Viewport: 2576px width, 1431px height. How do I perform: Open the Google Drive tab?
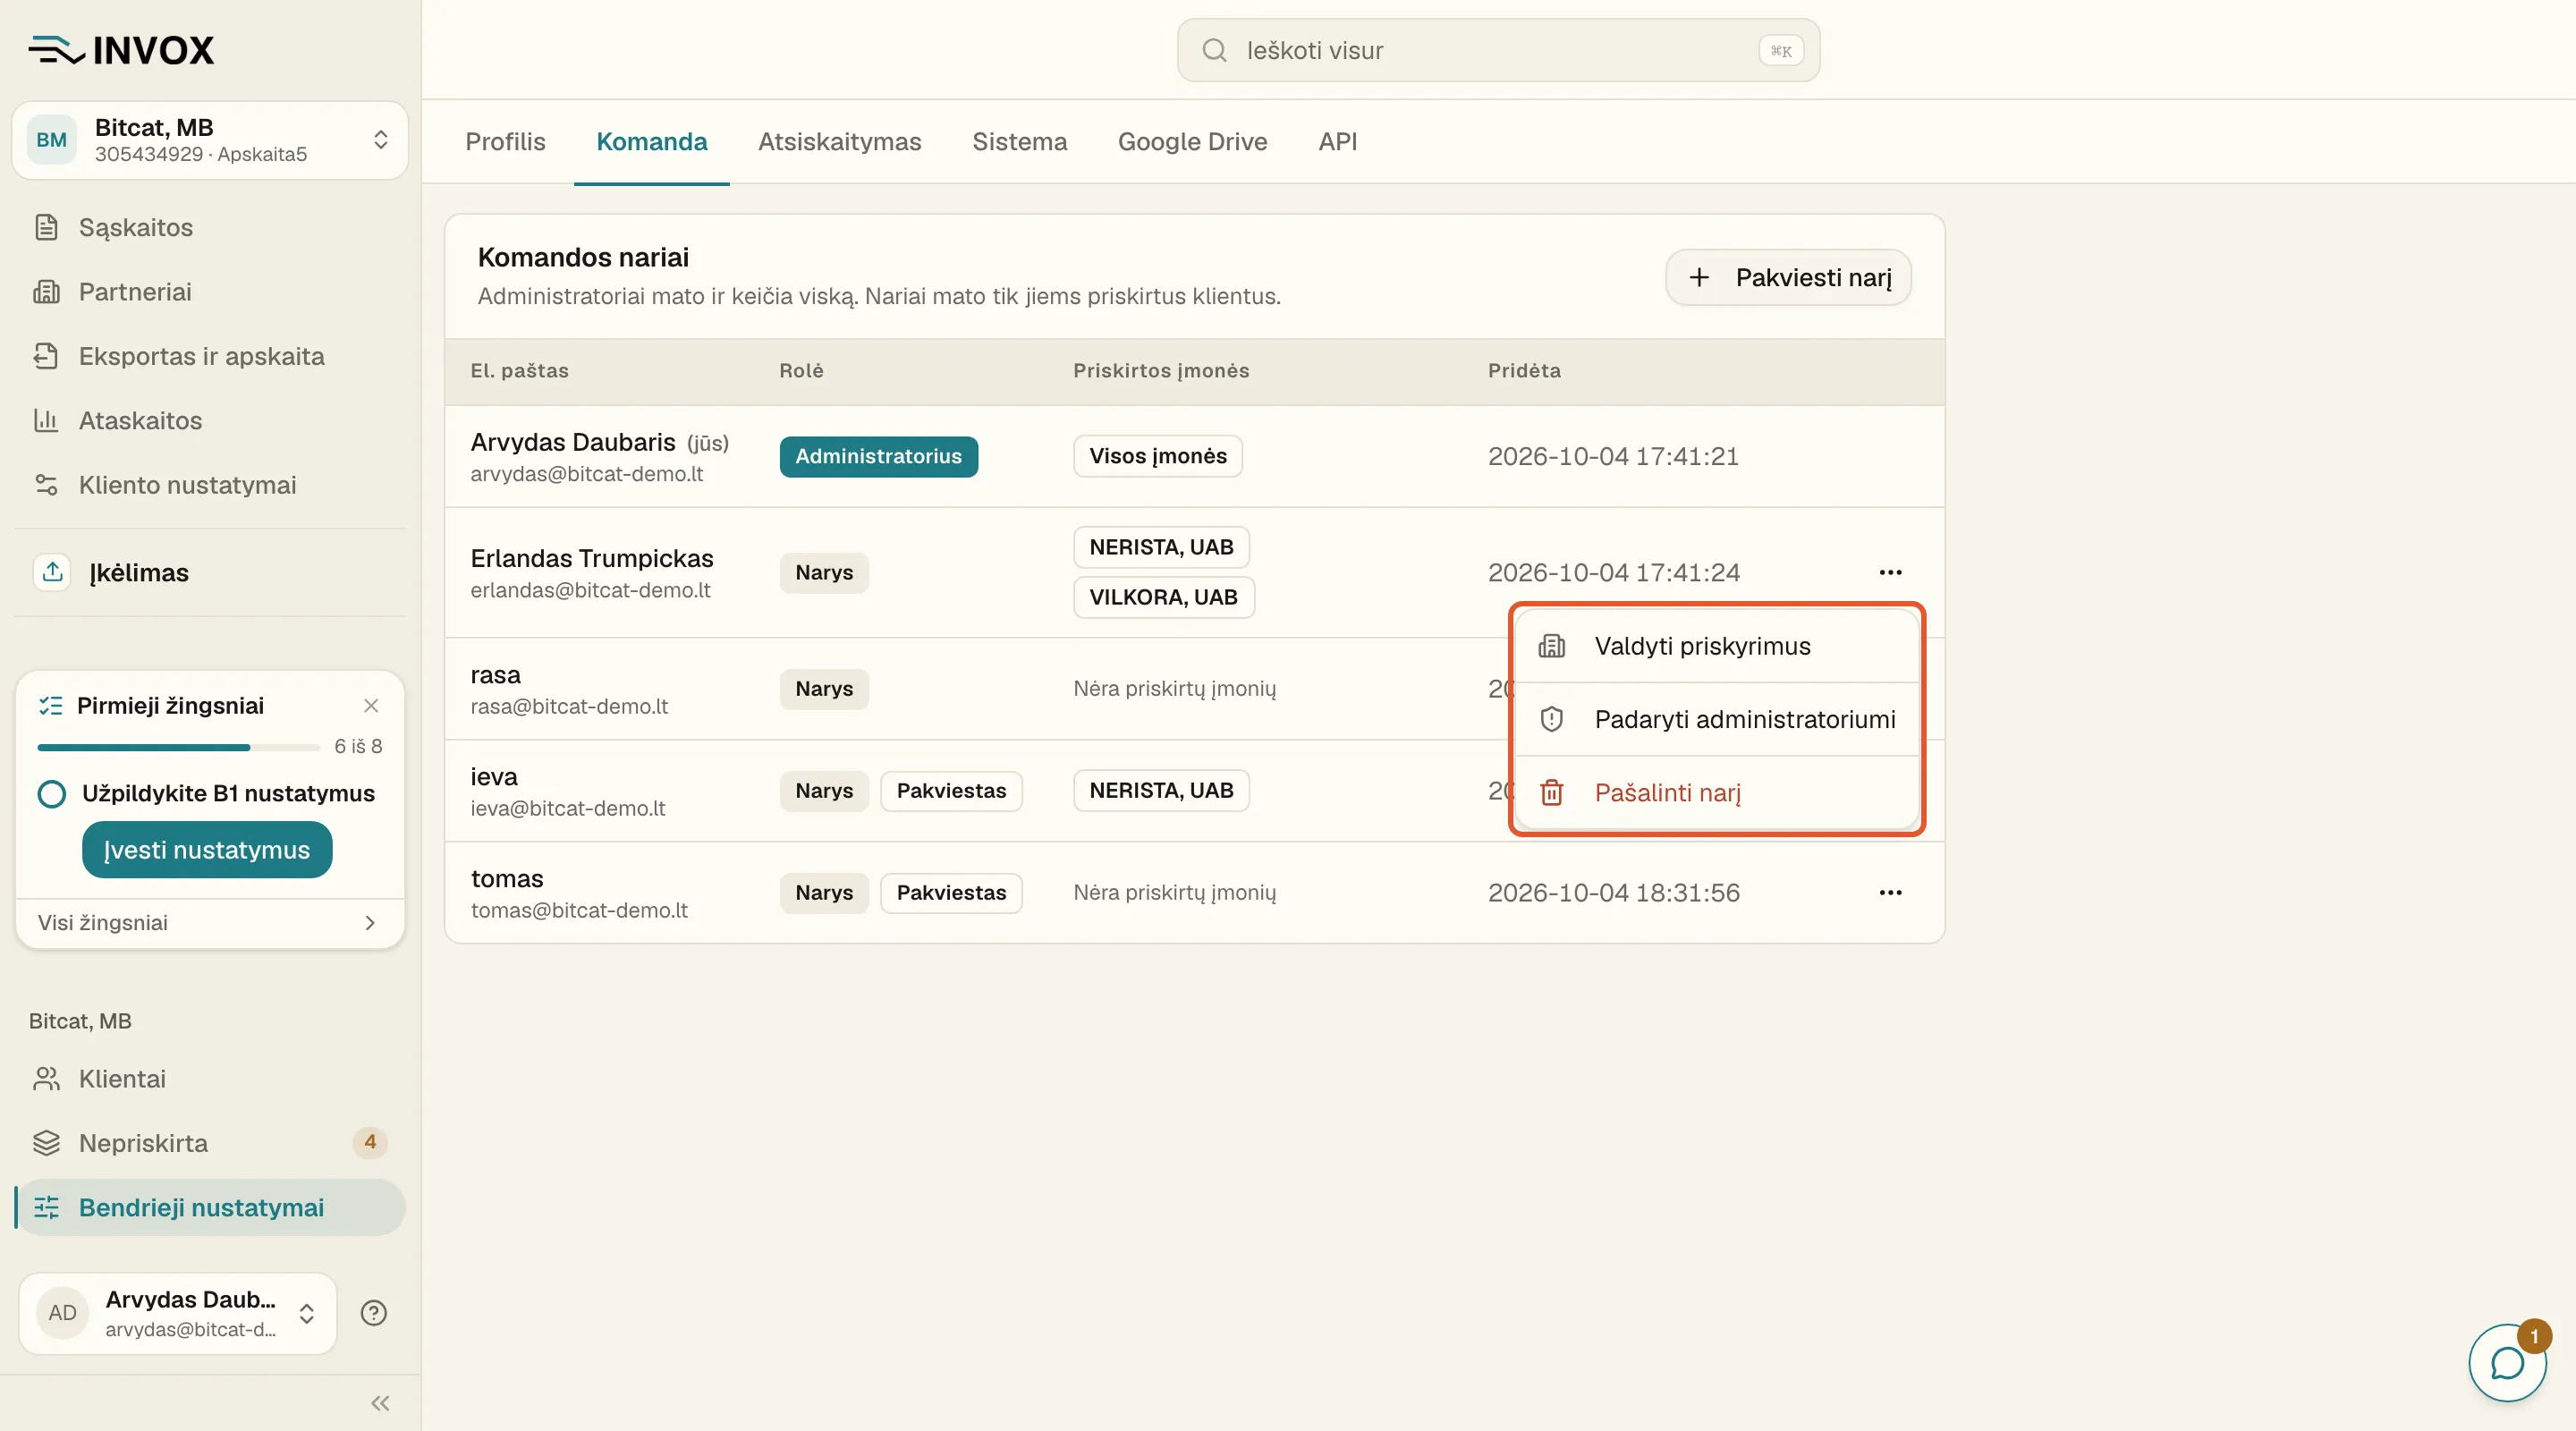pos(1192,141)
